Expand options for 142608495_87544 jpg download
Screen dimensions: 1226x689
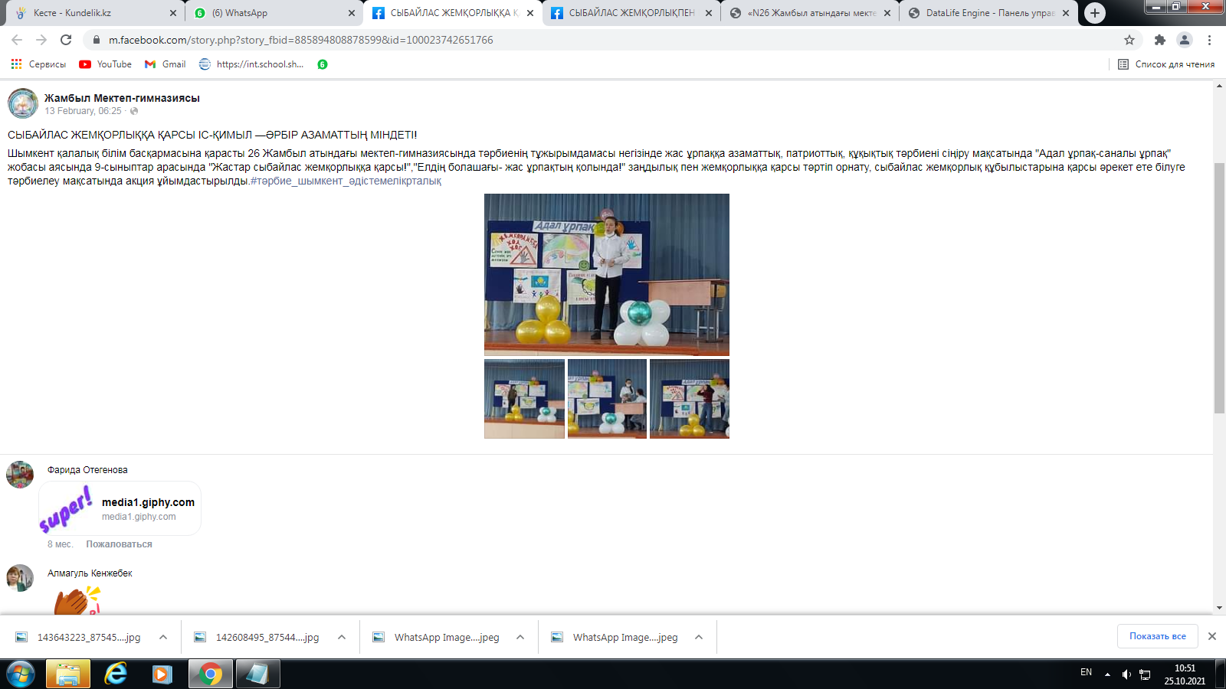tap(342, 637)
